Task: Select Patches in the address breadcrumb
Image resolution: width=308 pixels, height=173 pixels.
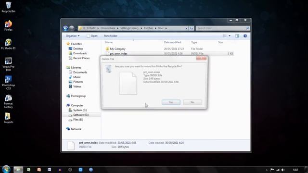Action: click(x=148, y=28)
